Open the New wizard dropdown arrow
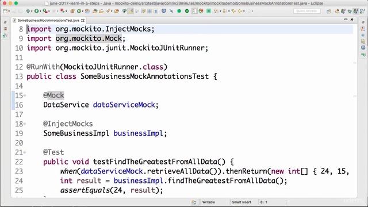This screenshot has height=207, width=368. coord(9,11)
